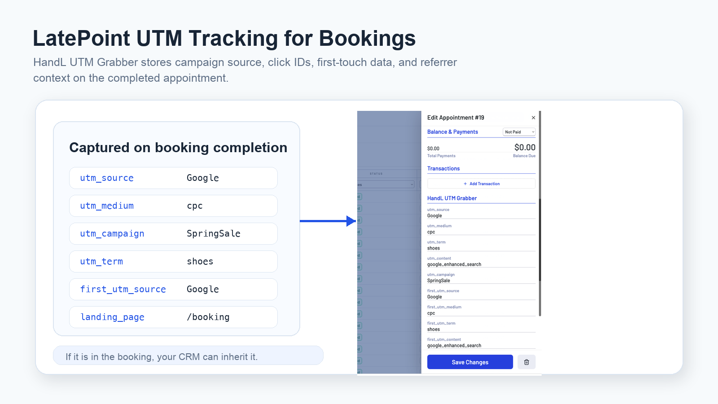Image resolution: width=718 pixels, height=404 pixels.
Task: Click the $0.00 Total Payments amount
Action: tap(433, 149)
